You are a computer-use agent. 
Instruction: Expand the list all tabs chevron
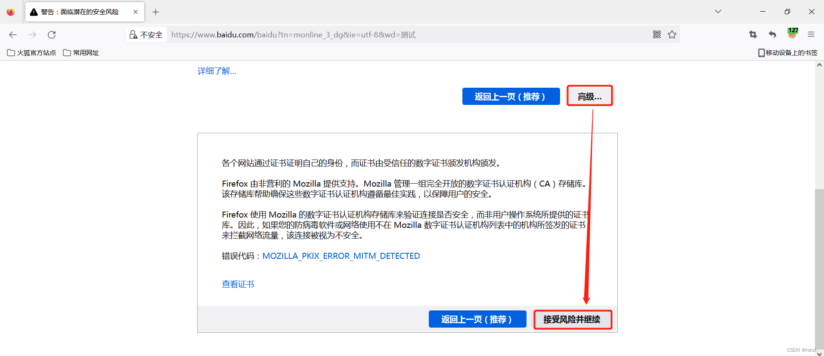tap(718, 12)
